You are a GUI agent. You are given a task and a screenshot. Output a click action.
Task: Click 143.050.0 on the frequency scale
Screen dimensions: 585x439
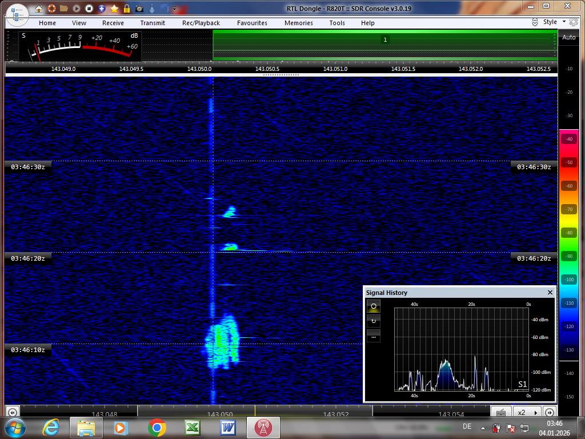point(199,69)
